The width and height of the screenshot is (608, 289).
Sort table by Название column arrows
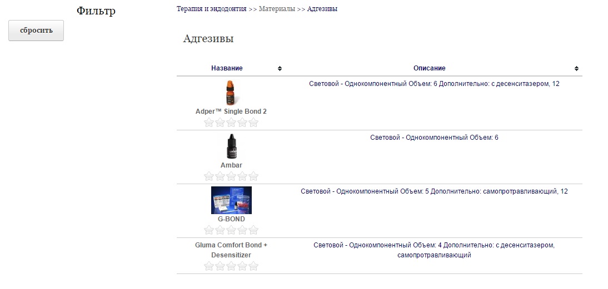(x=280, y=68)
